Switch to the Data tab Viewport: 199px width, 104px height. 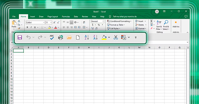coord(76,16)
